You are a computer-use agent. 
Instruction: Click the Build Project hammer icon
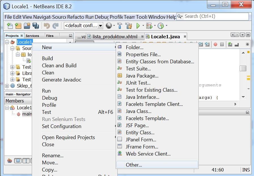point(120,26)
